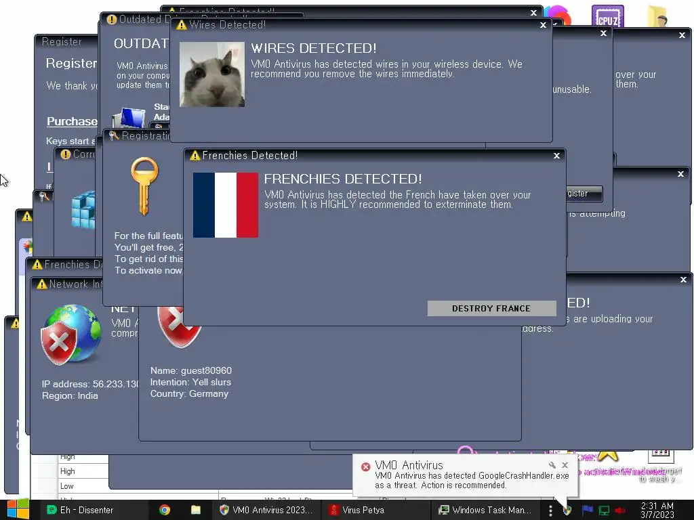Screen dimensions: 694x520
Task: Click the blue registry cubes icon
Action: pyautogui.click(x=83, y=210)
